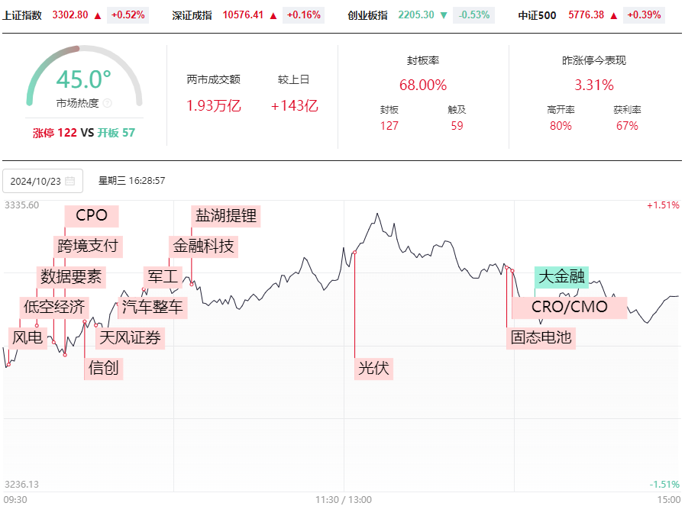Click the green 大金融 sector label

[561, 276]
